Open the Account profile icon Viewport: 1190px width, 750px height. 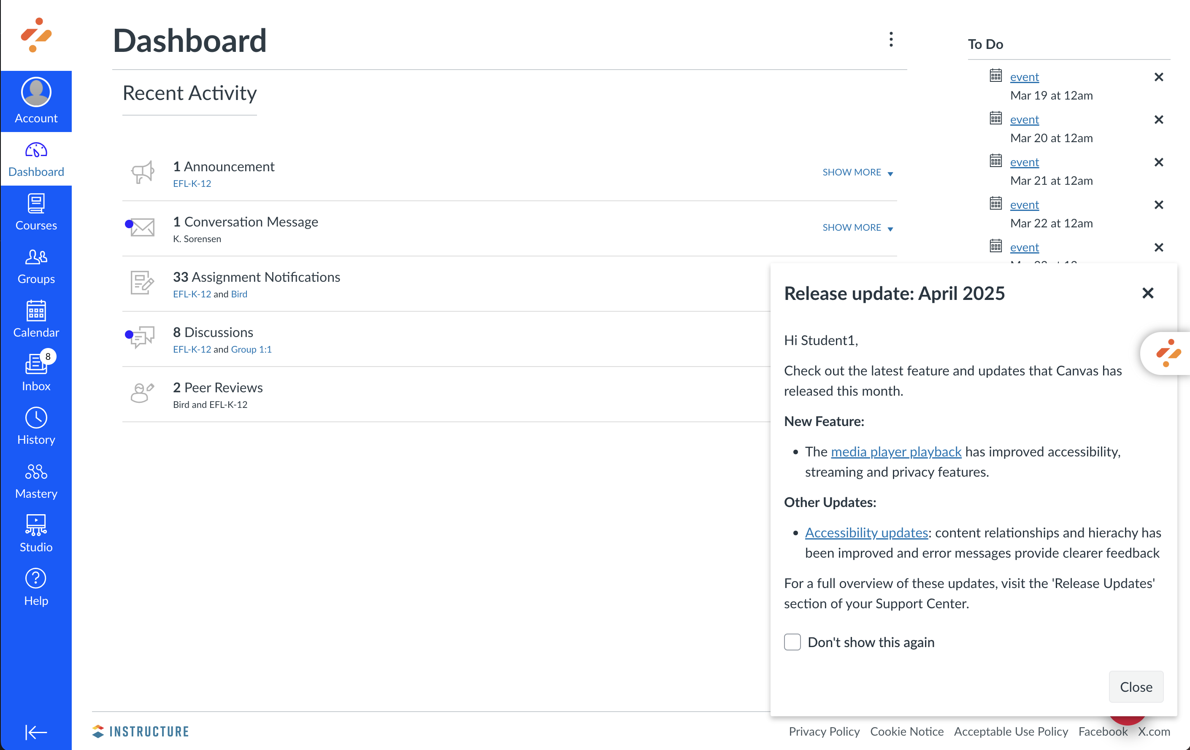tap(36, 92)
